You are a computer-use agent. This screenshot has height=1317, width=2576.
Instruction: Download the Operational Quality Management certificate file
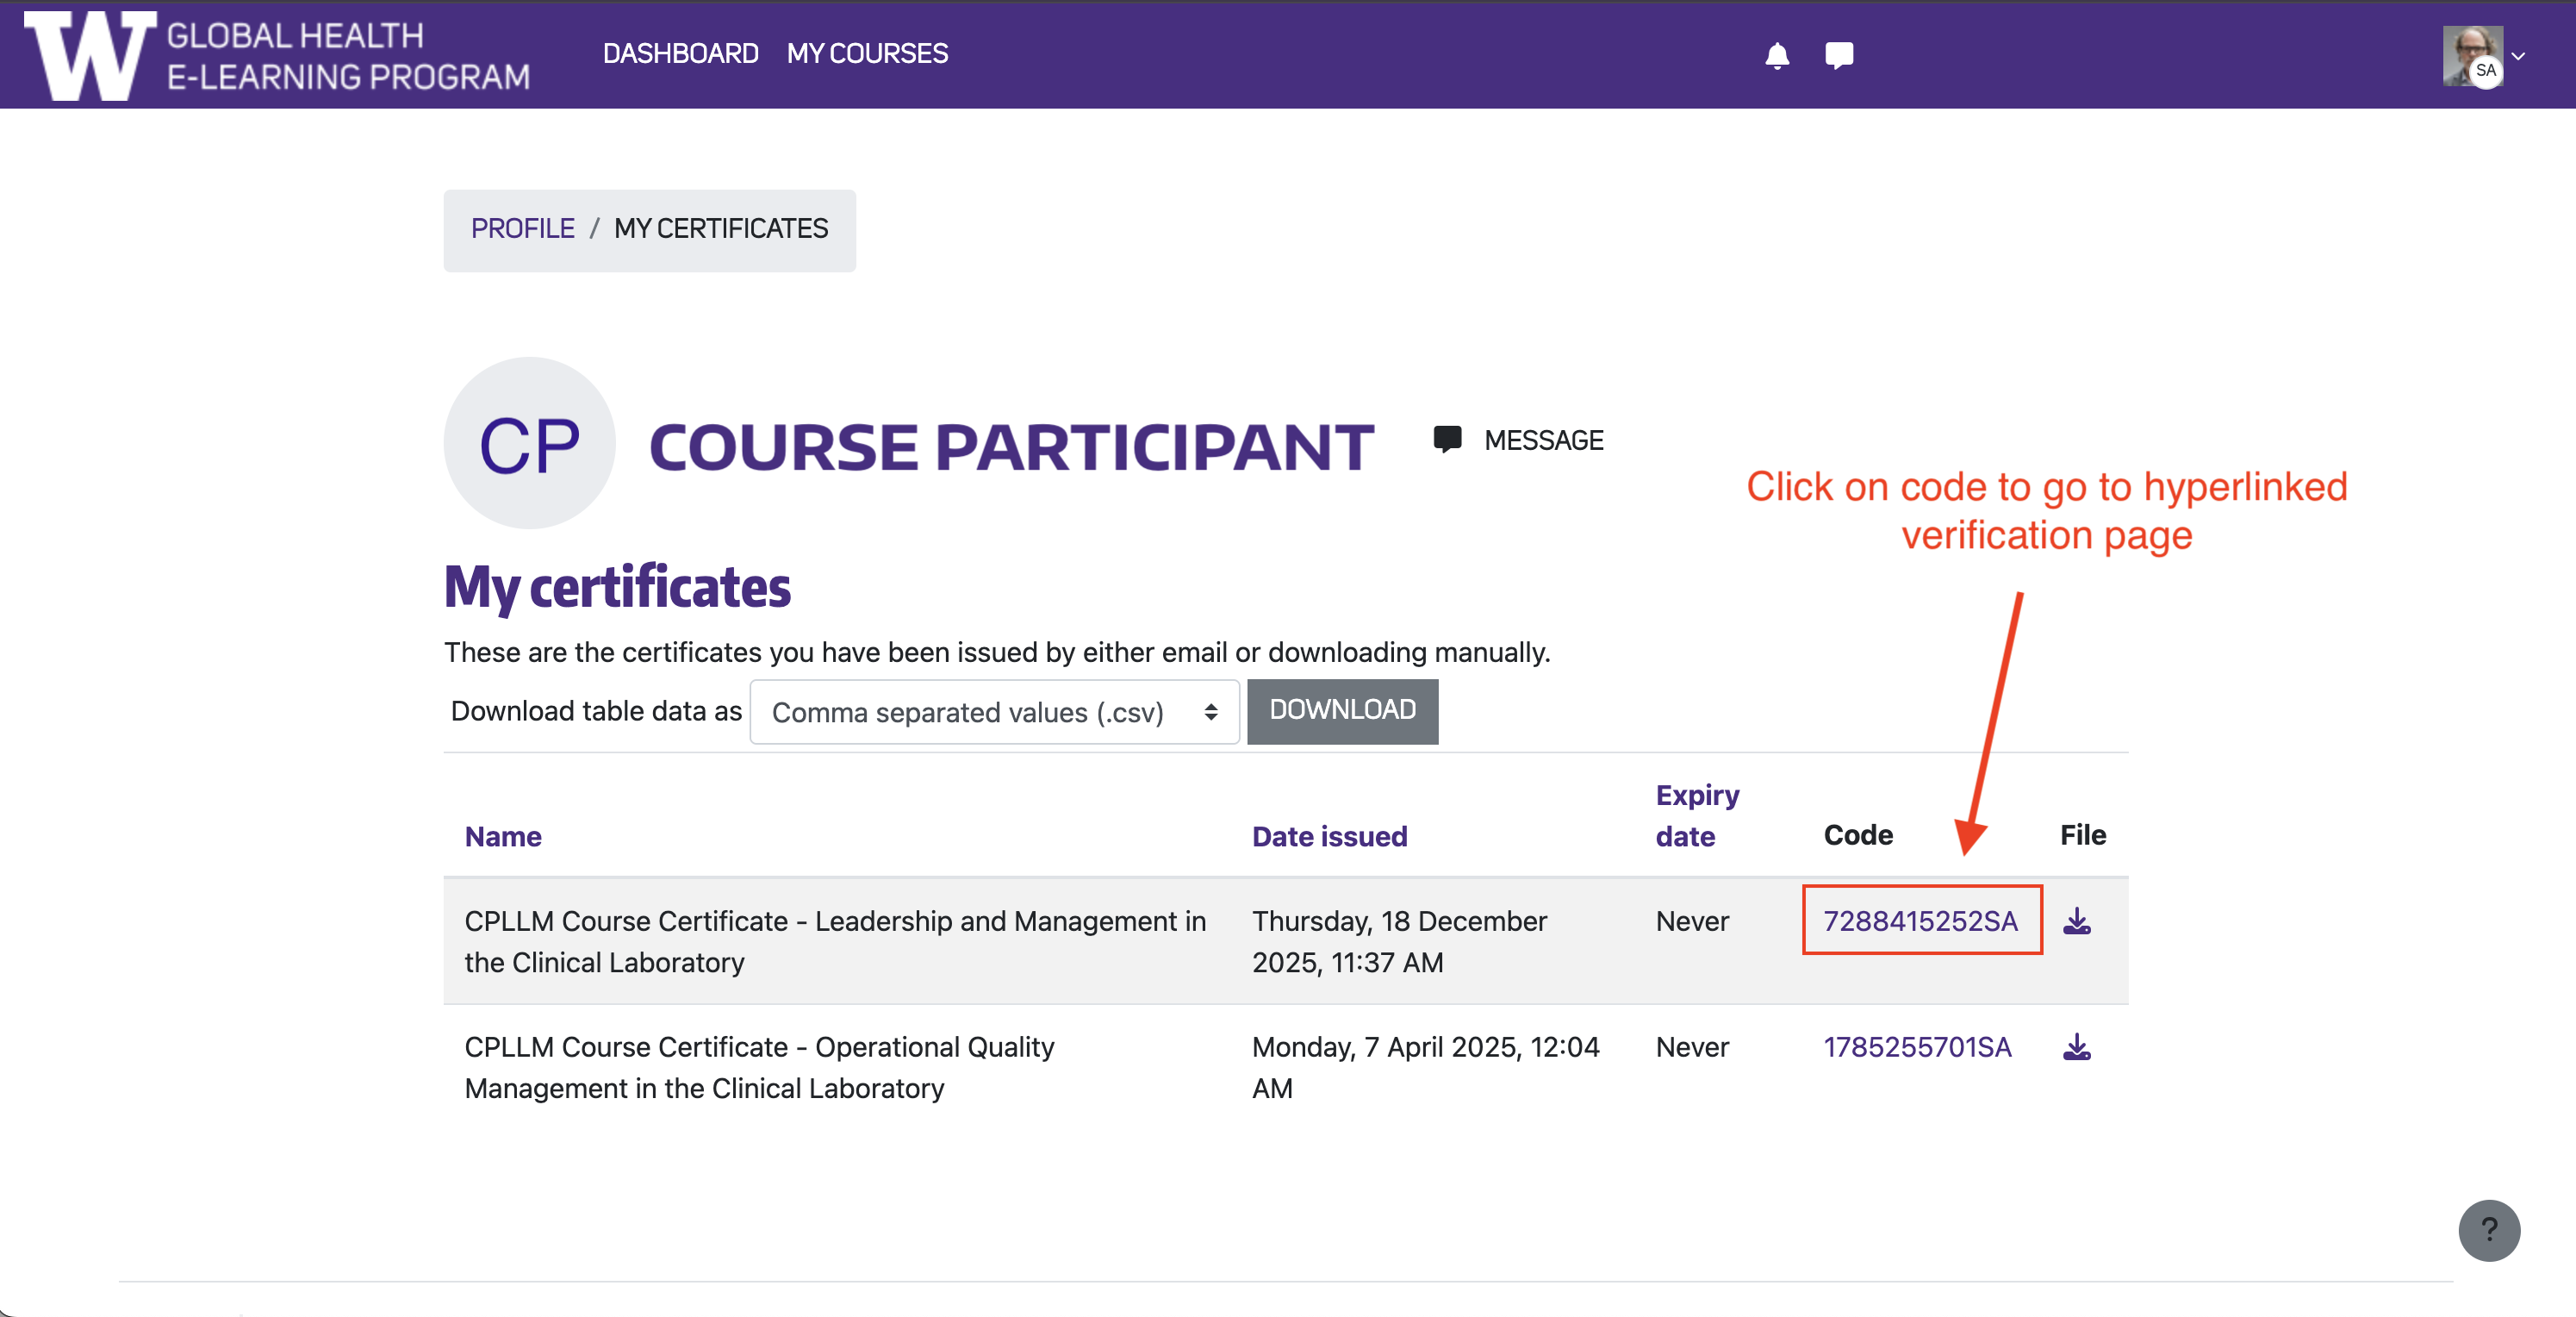click(x=2076, y=1047)
